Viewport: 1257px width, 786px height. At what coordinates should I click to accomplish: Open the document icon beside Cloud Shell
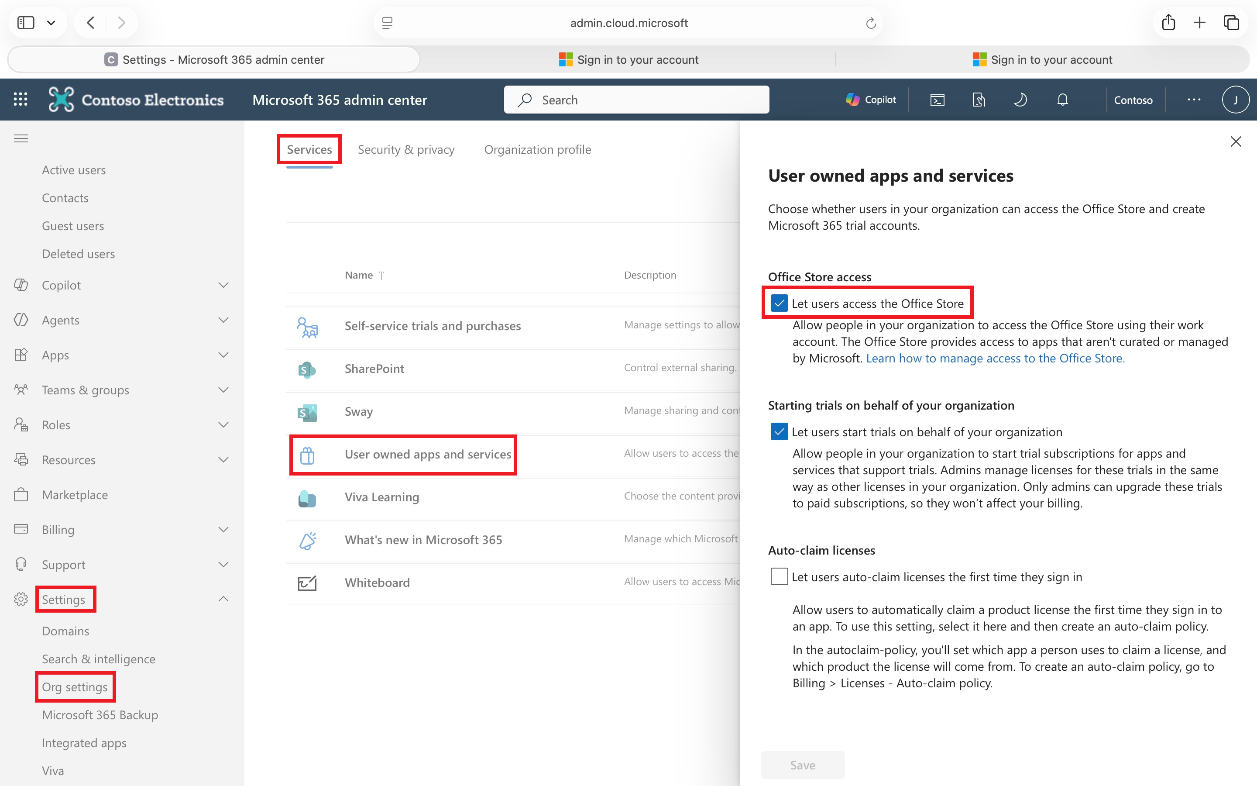(x=979, y=99)
